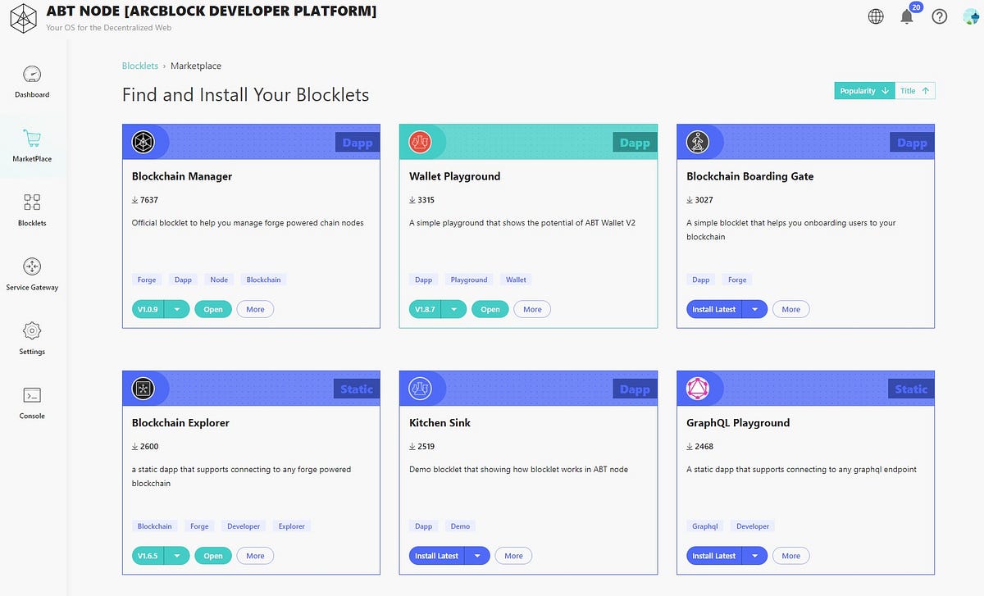Toggle sorting by Title
This screenshot has height=596, width=984.
pyautogui.click(x=915, y=90)
